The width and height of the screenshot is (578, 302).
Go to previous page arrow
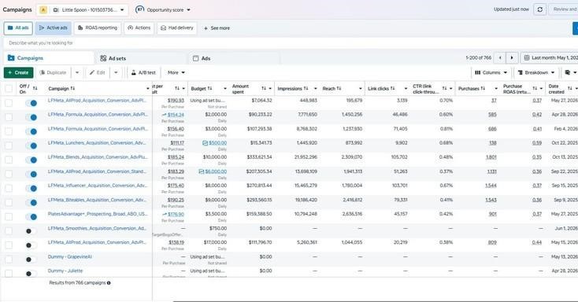coord(500,58)
